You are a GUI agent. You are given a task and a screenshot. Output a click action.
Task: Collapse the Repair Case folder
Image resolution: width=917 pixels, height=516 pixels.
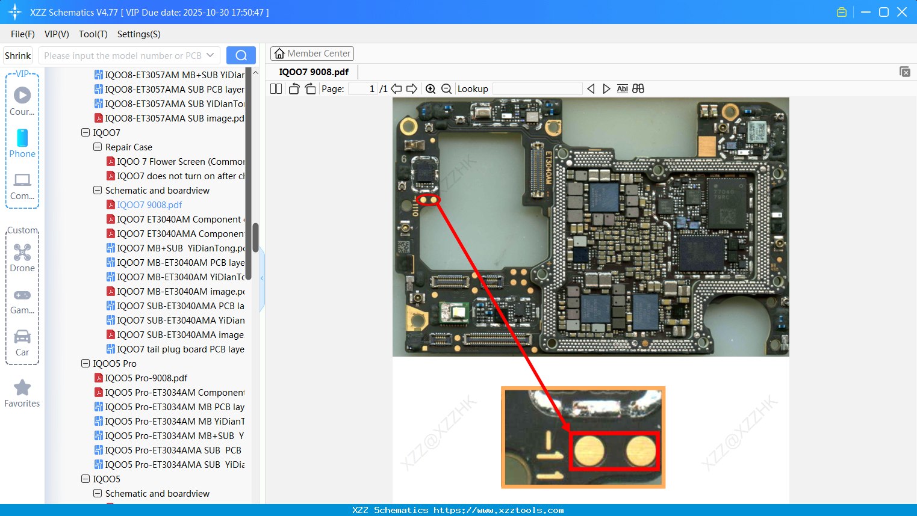98,147
